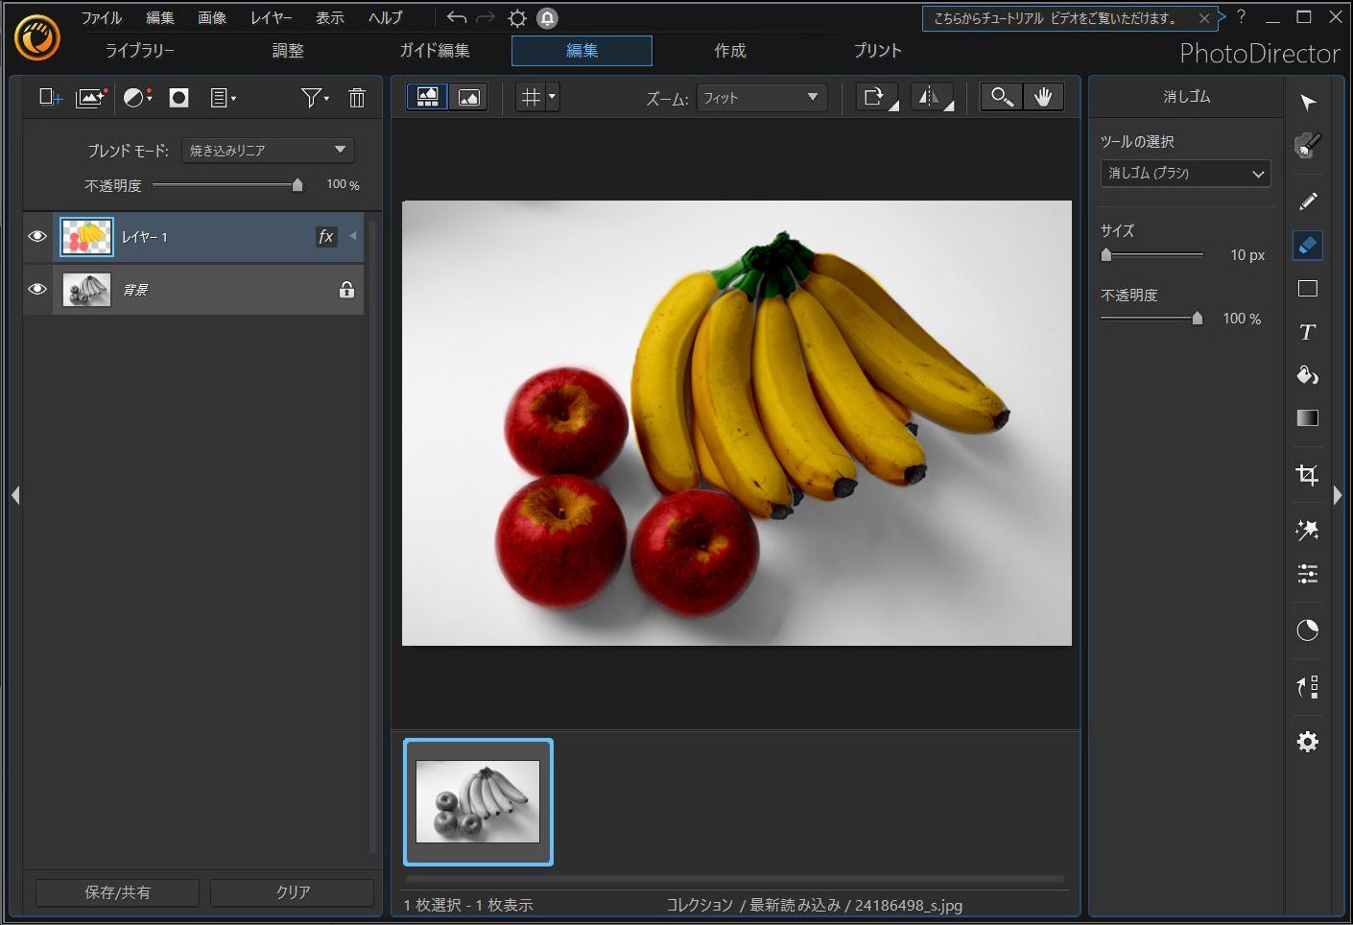1353x925 pixels.
Task: Open the layer options list menu
Action: tap(223, 98)
